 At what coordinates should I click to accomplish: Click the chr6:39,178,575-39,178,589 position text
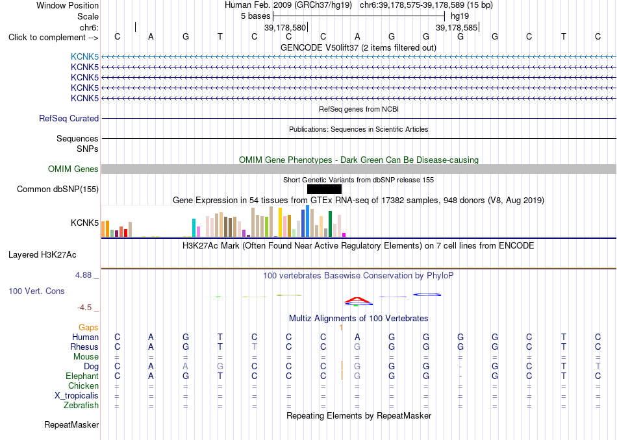pyautogui.click(x=426, y=5)
